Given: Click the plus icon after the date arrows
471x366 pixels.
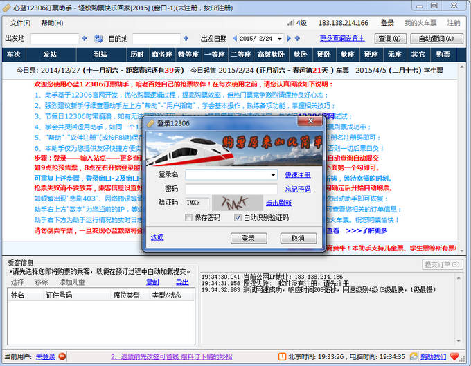Looking at the screenshot, I should [297, 39].
